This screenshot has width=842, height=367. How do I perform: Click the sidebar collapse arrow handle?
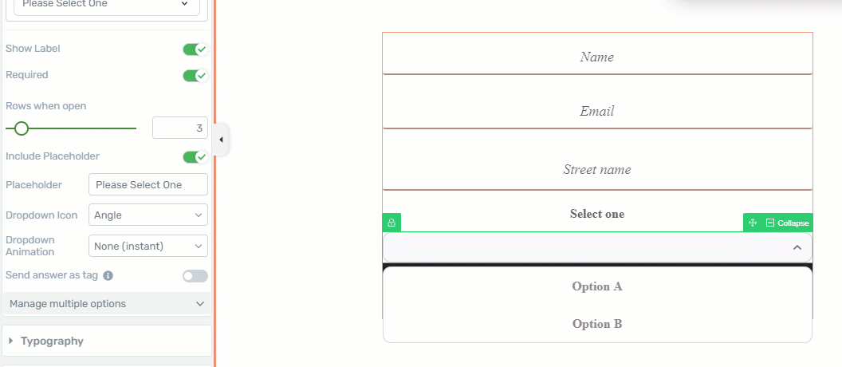pos(221,140)
